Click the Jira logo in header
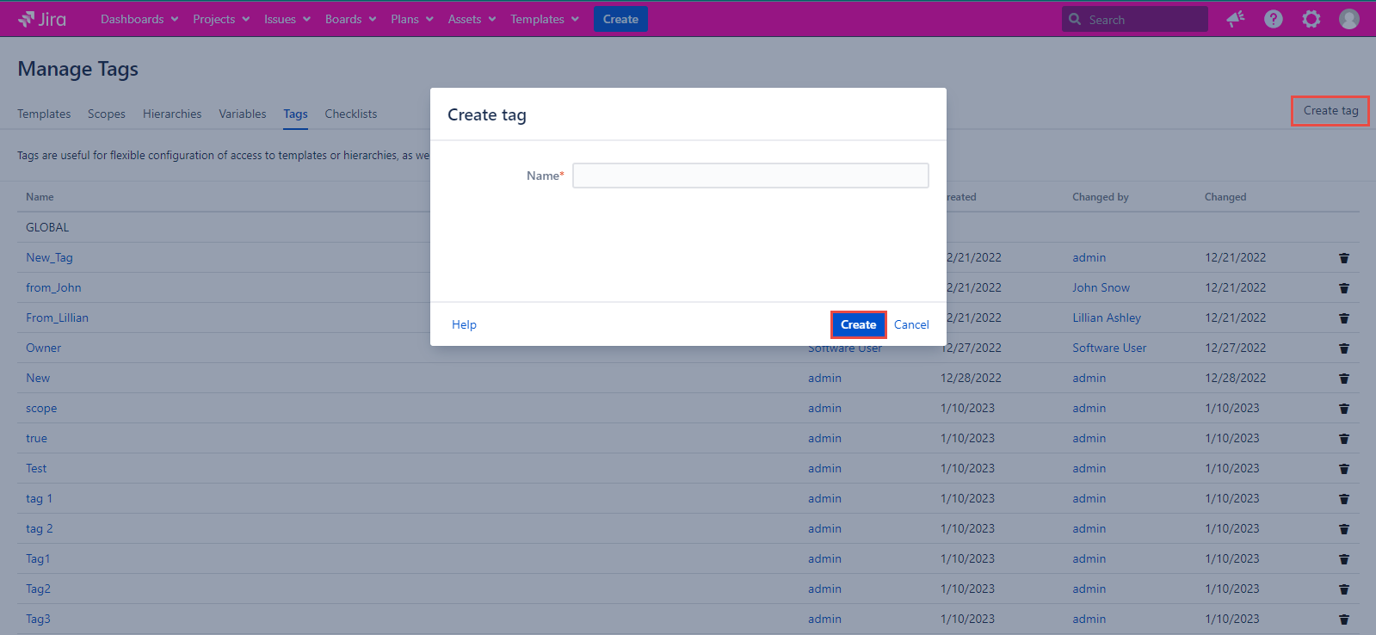 click(42, 19)
